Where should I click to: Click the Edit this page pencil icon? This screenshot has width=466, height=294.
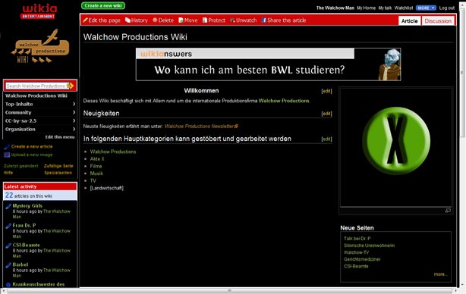[85, 20]
